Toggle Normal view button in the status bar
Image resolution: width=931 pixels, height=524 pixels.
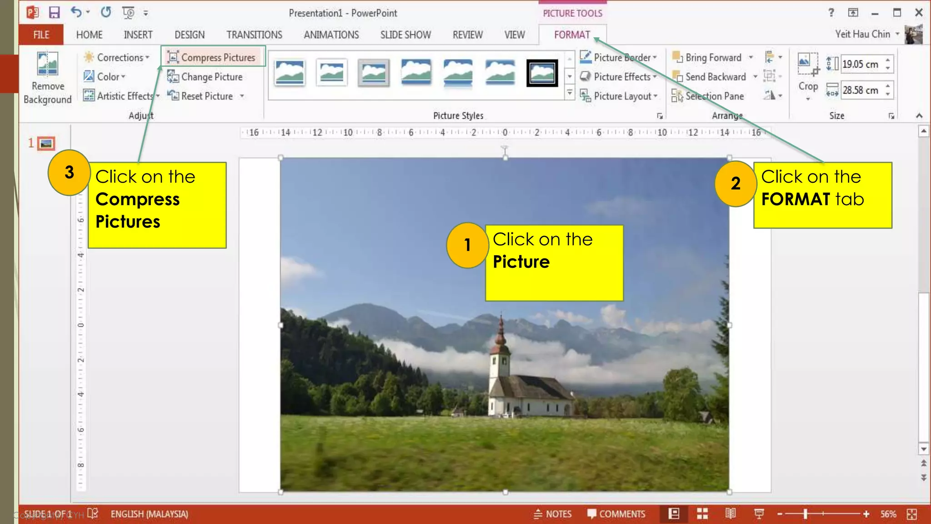point(674,514)
